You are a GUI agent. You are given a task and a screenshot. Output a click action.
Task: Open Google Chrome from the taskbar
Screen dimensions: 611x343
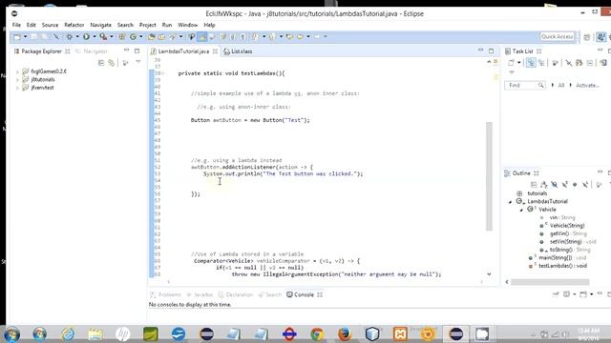point(317,333)
